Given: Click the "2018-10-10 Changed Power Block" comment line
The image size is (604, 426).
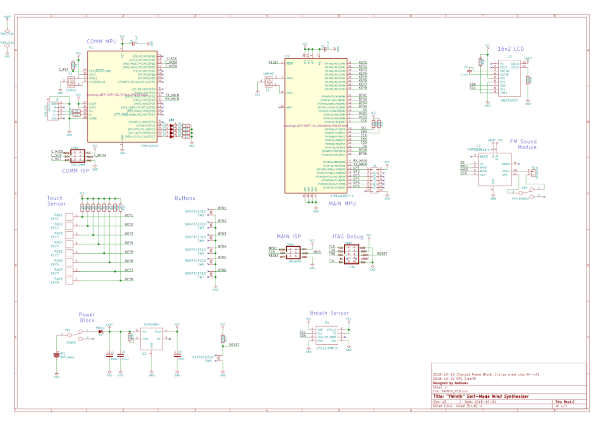Looking at the screenshot, I should coord(486,375).
